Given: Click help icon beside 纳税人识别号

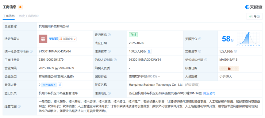Looking at the screenshot, I should click(115, 60).
